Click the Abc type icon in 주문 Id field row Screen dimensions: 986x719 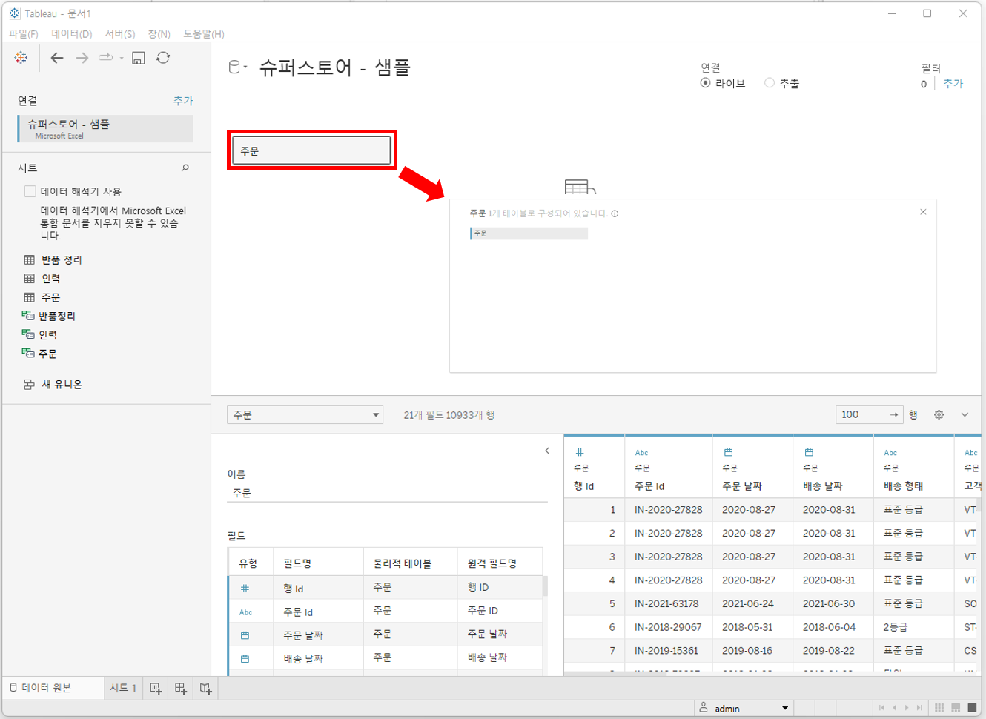pos(245,612)
